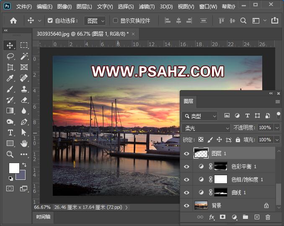The width and height of the screenshot is (284, 226).
Task: Hide 图层 1 via its eye icon
Action: (x=186, y=154)
